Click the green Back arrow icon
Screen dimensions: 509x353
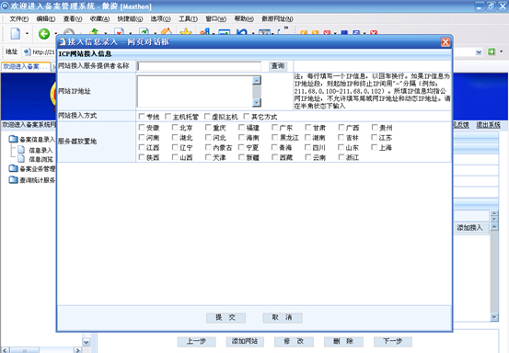pyautogui.click(x=44, y=33)
